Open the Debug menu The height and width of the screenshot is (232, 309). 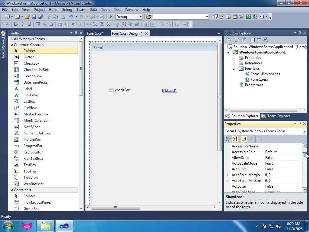click(67, 9)
